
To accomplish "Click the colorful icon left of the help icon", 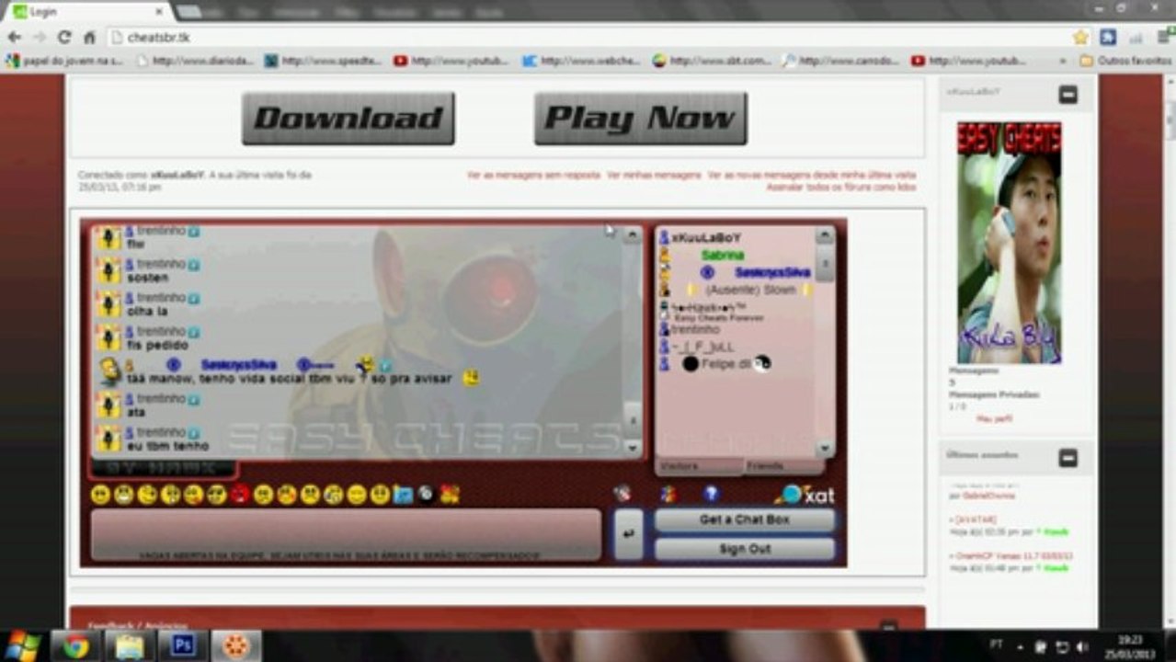I will coord(668,494).
